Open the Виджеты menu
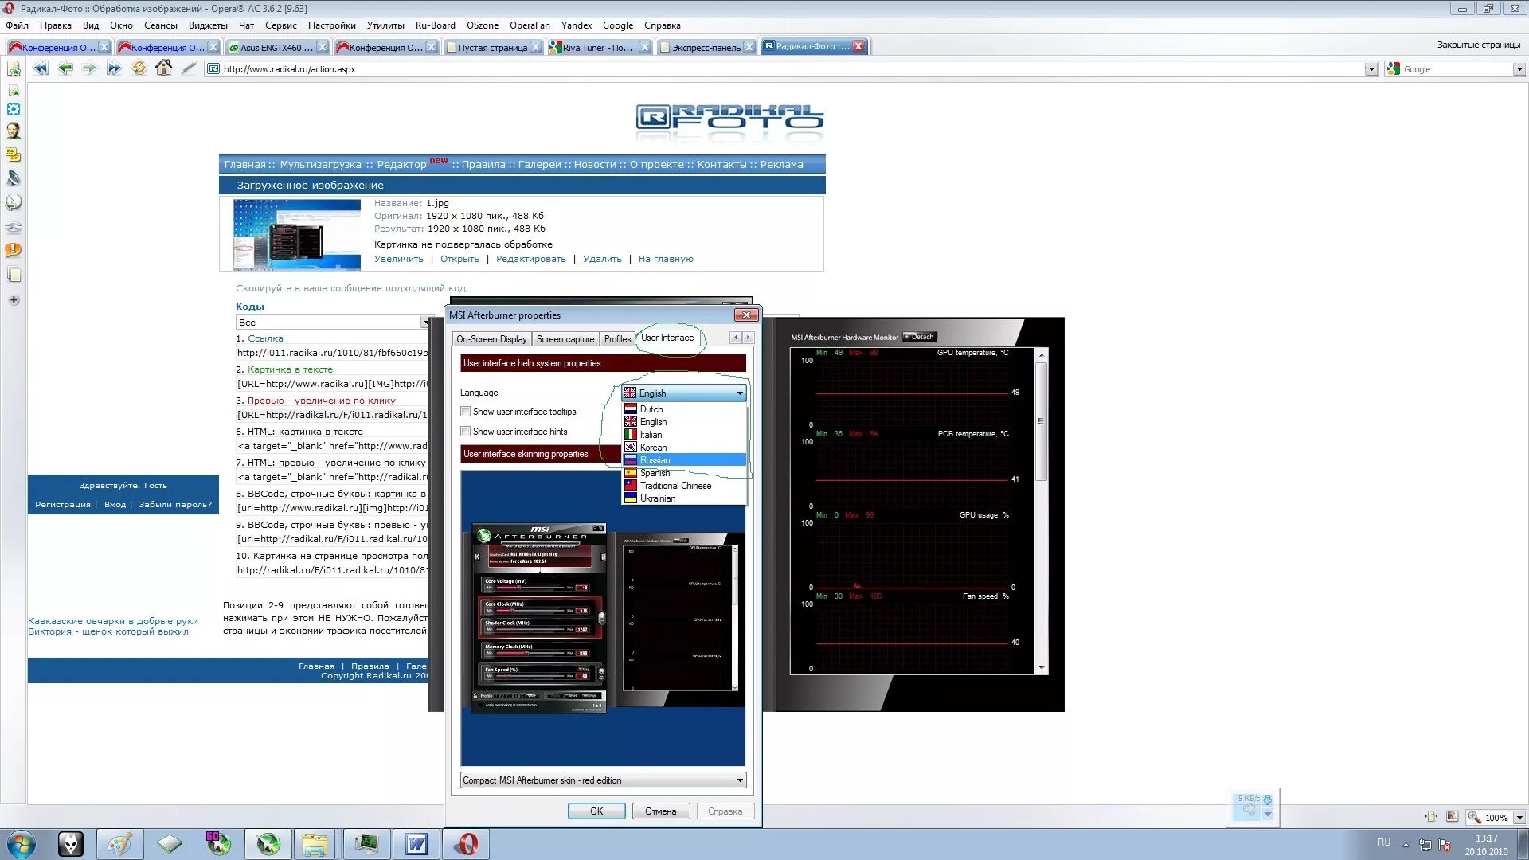The image size is (1529, 860). coord(208,25)
